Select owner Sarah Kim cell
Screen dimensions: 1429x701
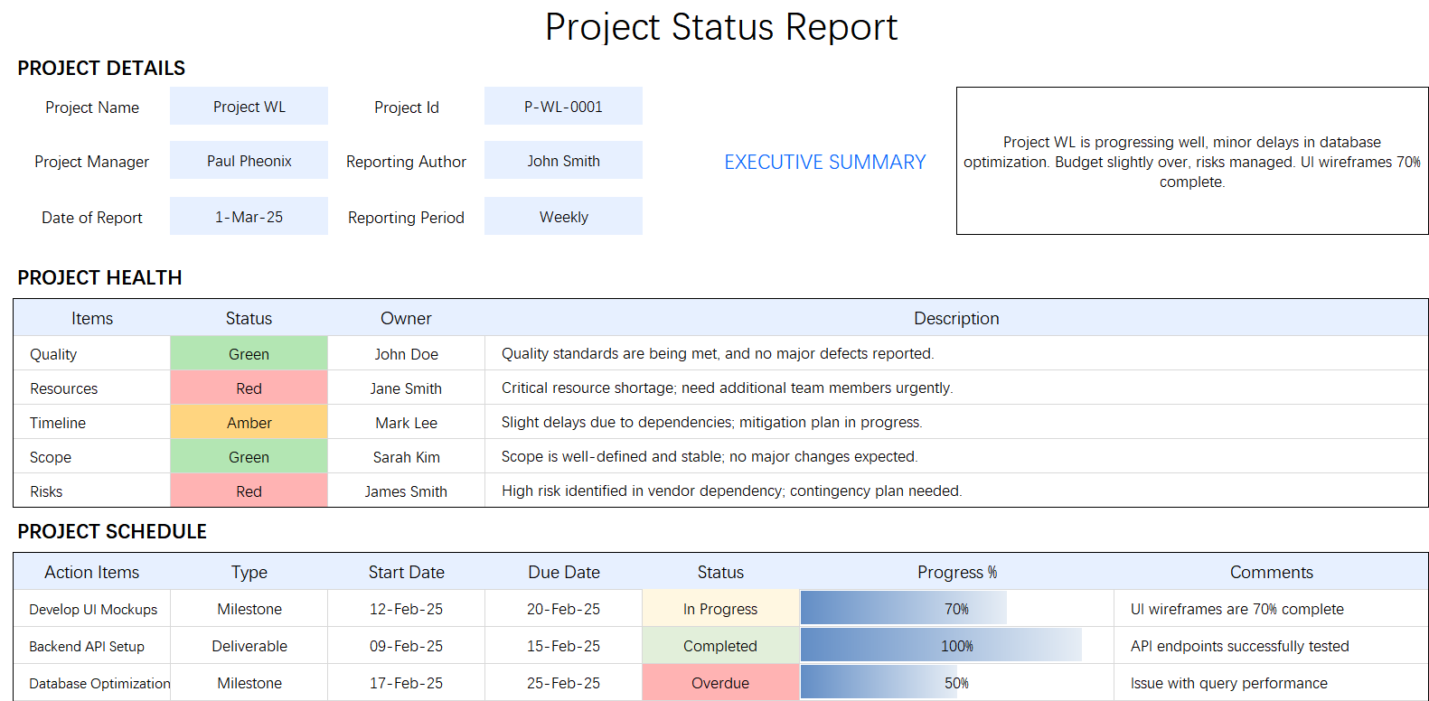tap(406, 456)
